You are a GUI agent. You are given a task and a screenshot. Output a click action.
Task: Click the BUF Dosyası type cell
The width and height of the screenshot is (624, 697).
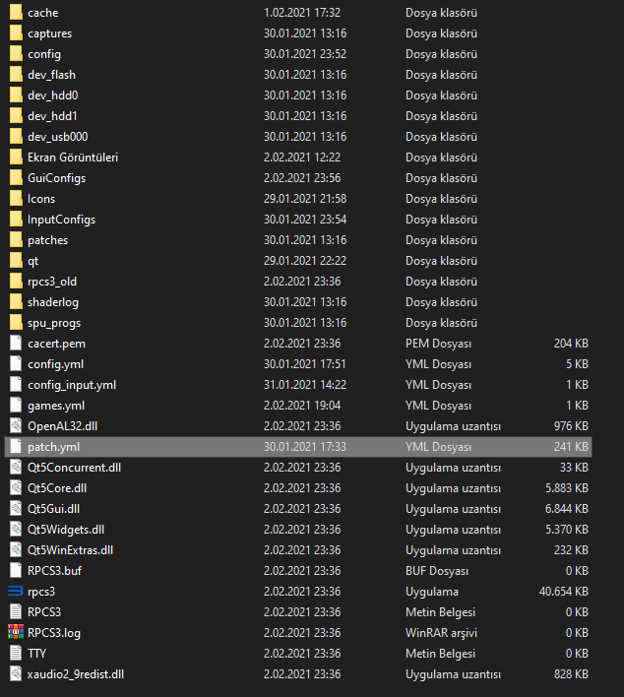[x=437, y=571]
